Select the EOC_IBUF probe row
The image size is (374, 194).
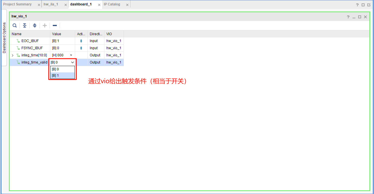(30, 41)
